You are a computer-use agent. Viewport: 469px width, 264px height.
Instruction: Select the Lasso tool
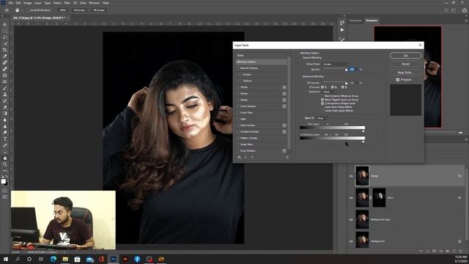[x=5, y=37]
